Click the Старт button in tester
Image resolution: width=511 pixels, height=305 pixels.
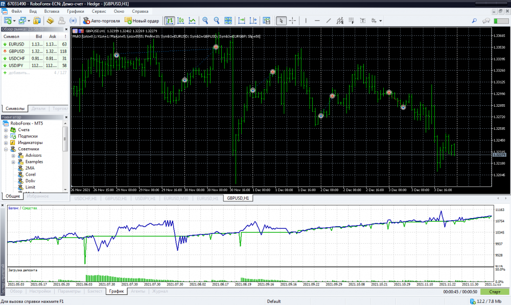[x=494, y=292]
